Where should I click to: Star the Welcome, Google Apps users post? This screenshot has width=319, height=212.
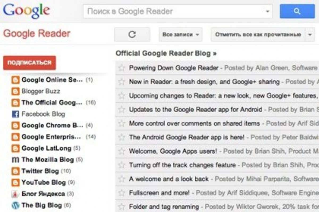tap(122, 151)
